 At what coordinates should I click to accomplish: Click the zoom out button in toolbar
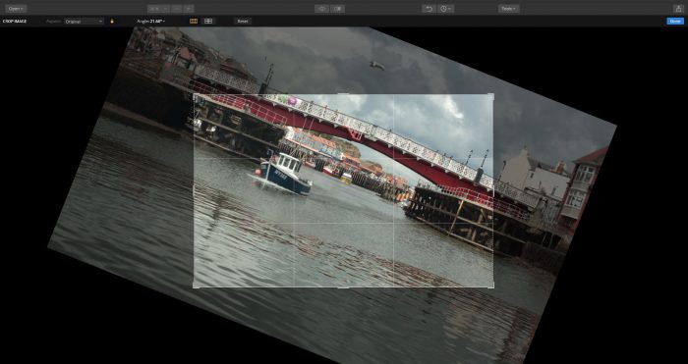(176, 9)
